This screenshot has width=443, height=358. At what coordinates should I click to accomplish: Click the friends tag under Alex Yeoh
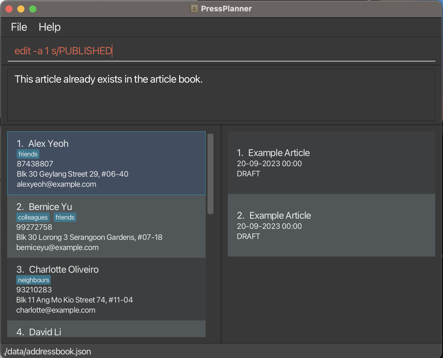click(x=28, y=154)
